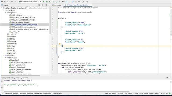The width and height of the screenshot is (172, 96).
Task: Start debugging with the green bug icon
Action: click(47, 2)
